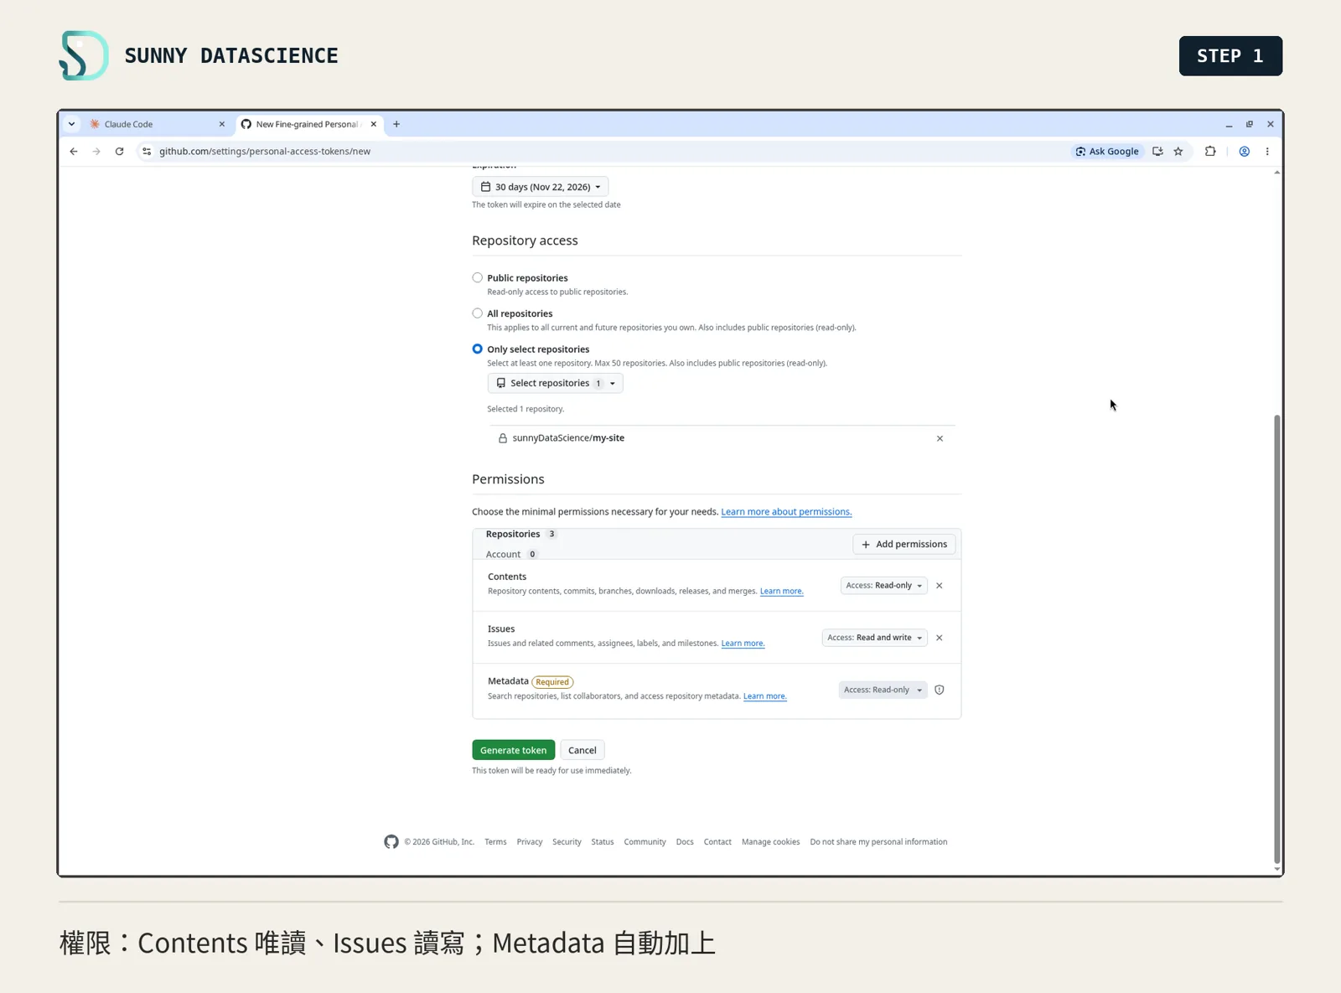Switch to Claude Code tab
Viewport: 1341px width, 993px height.
[158, 124]
